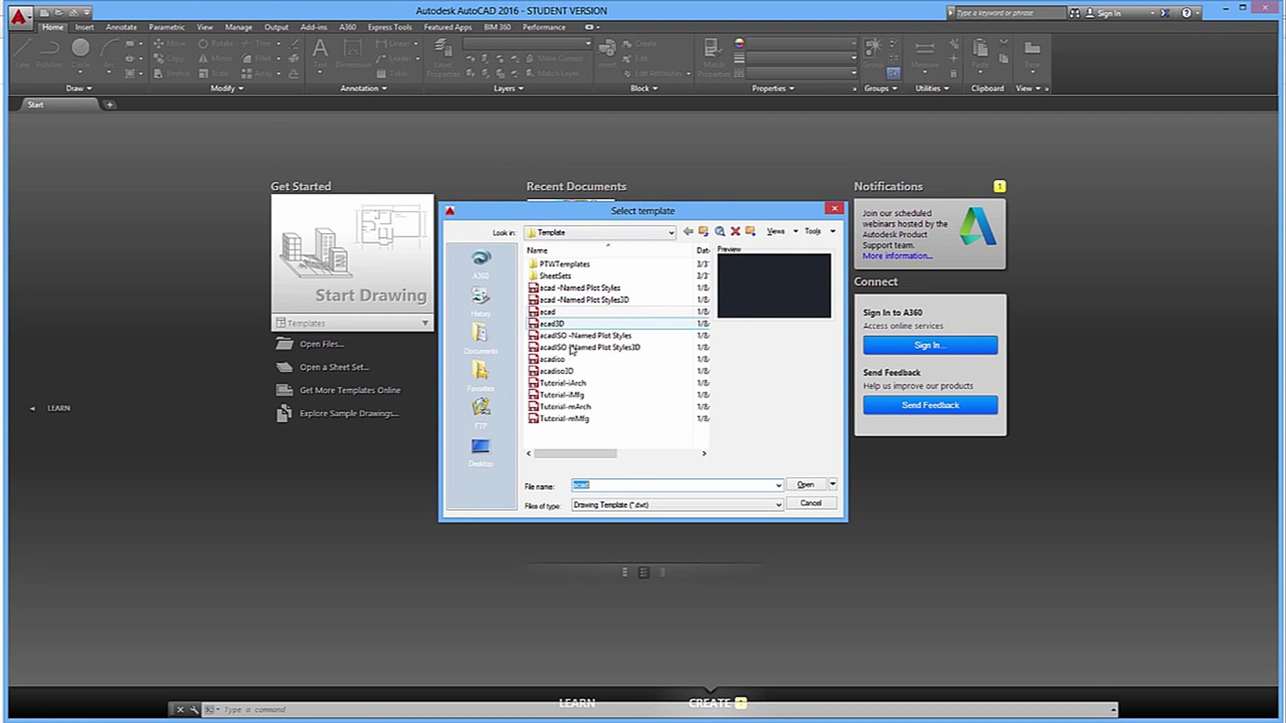The height and width of the screenshot is (723, 1286).
Task: Click the Send Feedback button
Action: coord(930,405)
